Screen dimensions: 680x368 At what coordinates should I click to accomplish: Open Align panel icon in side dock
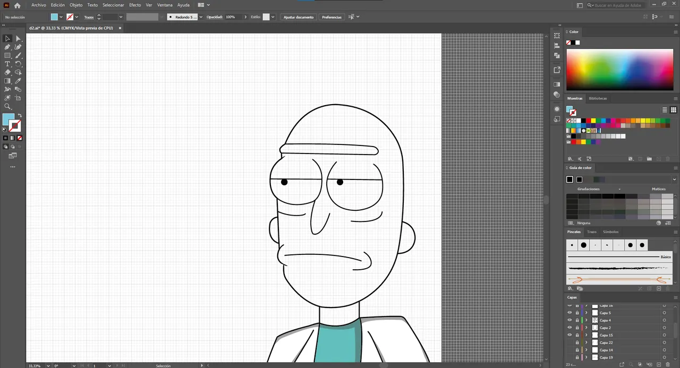point(557,46)
